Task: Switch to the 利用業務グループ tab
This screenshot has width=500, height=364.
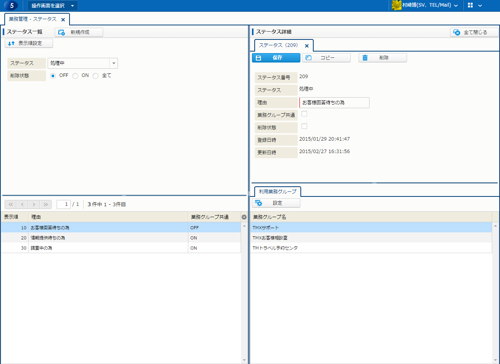Action: [277, 192]
